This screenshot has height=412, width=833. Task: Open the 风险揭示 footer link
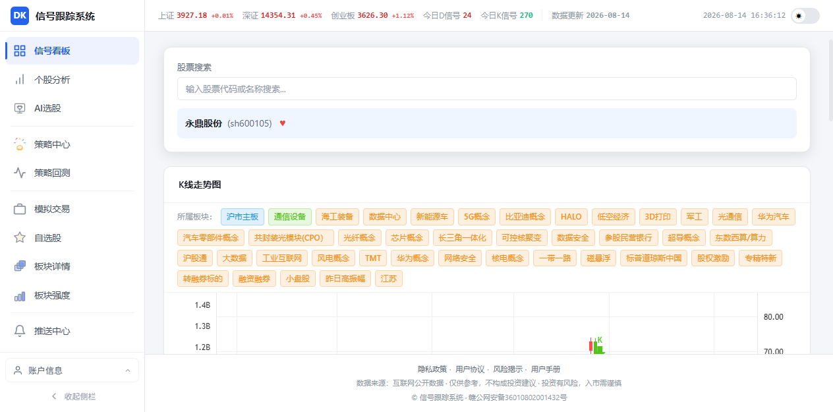point(508,369)
